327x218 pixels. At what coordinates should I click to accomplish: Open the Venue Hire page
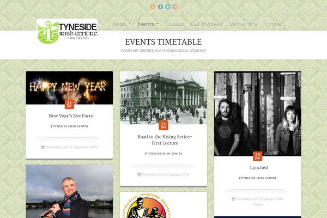pyautogui.click(x=244, y=24)
